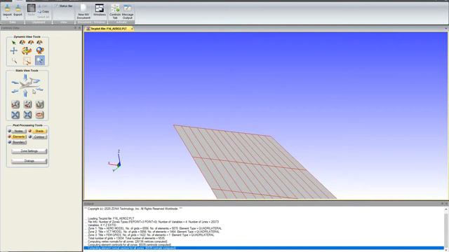Screen dimensions: 449x252
Task: Show the Controls Tab panel
Action: (x=115, y=12)
